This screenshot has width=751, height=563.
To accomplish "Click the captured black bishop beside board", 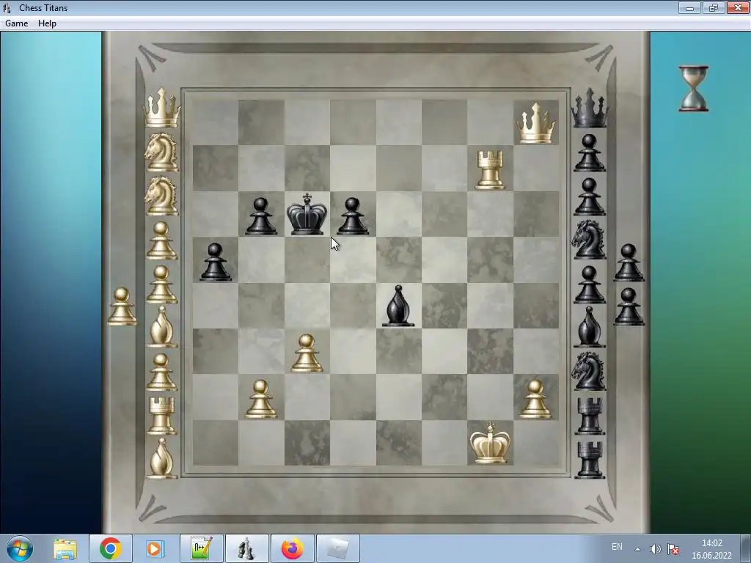I will coord(590,328).
